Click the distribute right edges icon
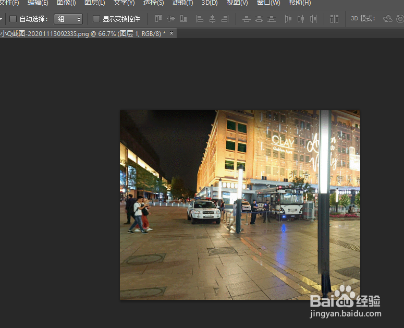 click(313, 19)
